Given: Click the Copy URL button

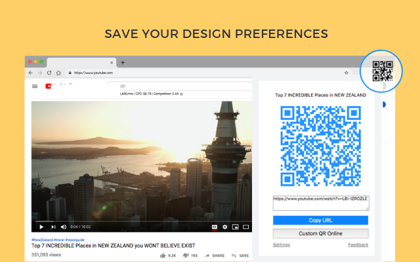Looking at the screenshot, I should (320, 220).
